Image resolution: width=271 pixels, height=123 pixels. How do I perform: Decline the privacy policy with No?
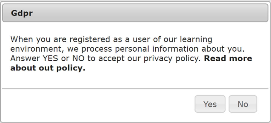[243, 104]
